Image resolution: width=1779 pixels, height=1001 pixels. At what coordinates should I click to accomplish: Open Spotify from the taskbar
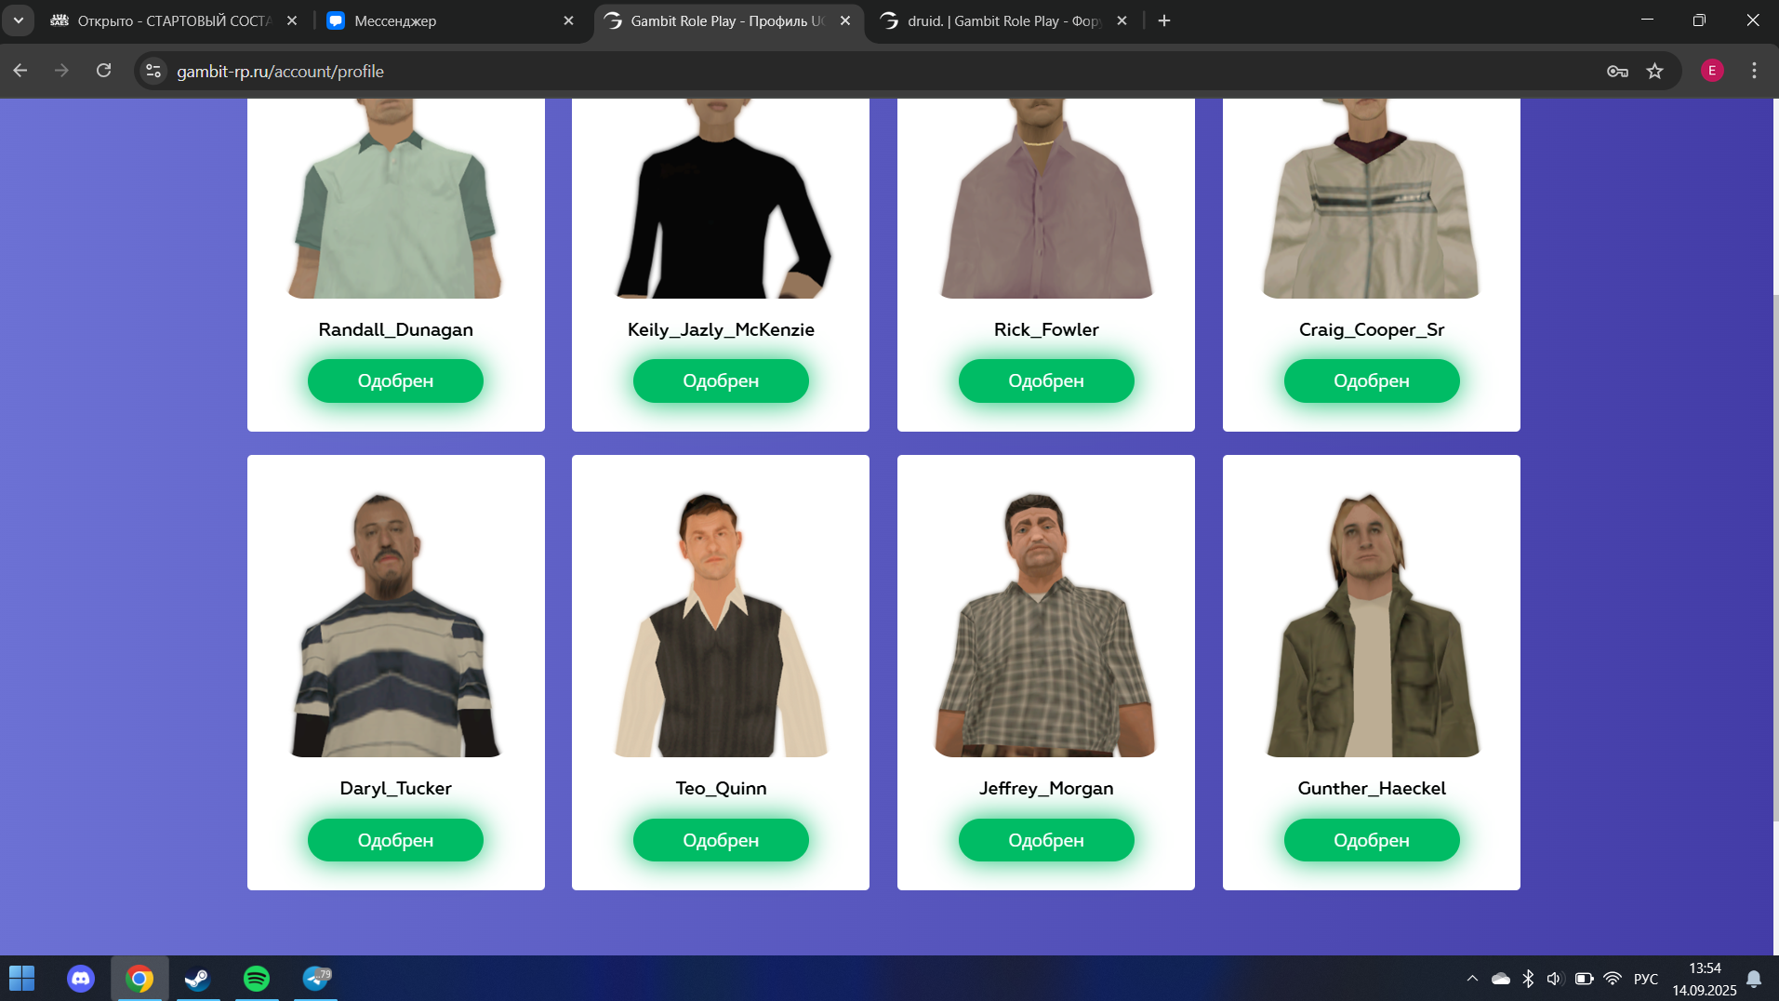(x=257, y=979)
